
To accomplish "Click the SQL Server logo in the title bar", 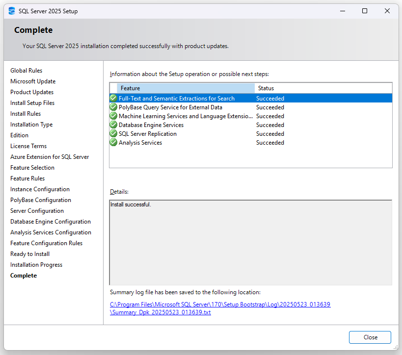I will (11, 10).
